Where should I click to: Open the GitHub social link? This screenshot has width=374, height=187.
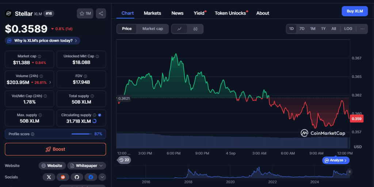(77, 177)
